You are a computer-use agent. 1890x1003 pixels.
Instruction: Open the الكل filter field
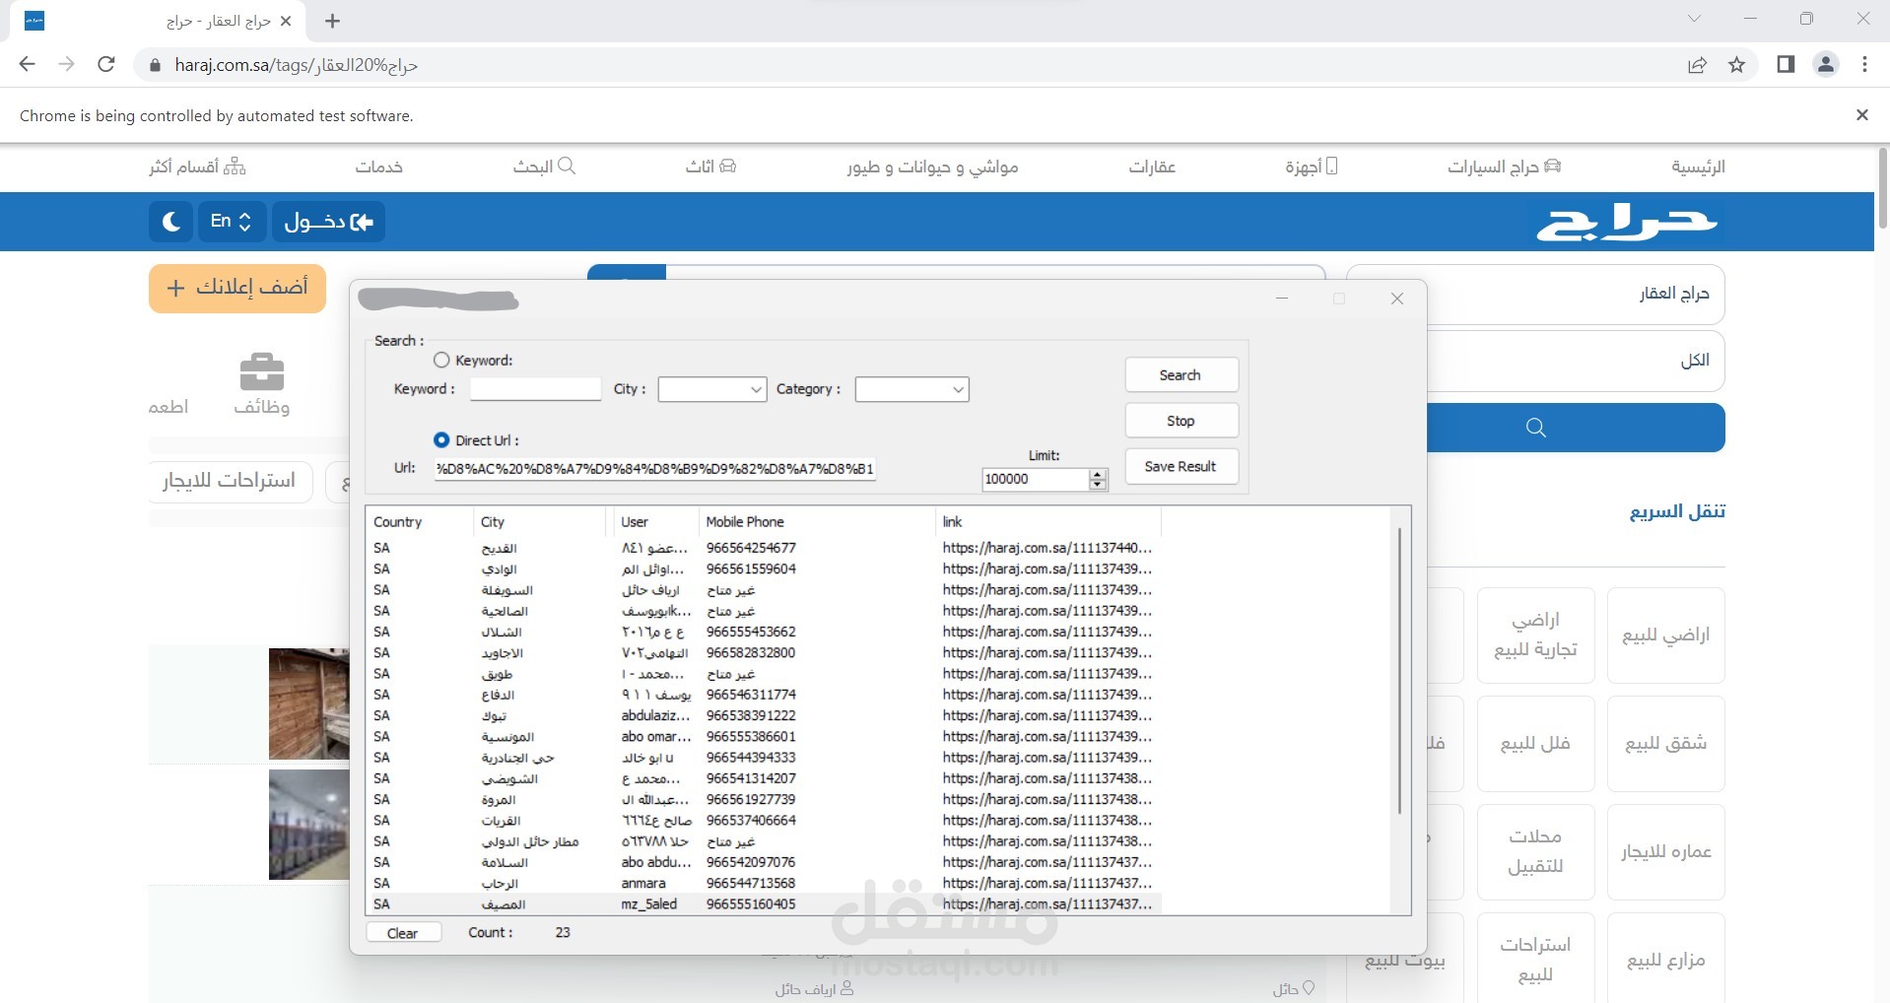tap(1575, 361)
